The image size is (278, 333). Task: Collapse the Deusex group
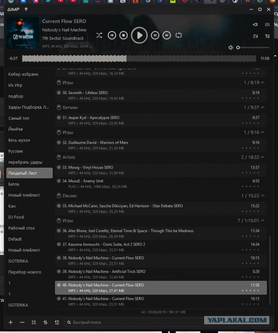[263, 195]
